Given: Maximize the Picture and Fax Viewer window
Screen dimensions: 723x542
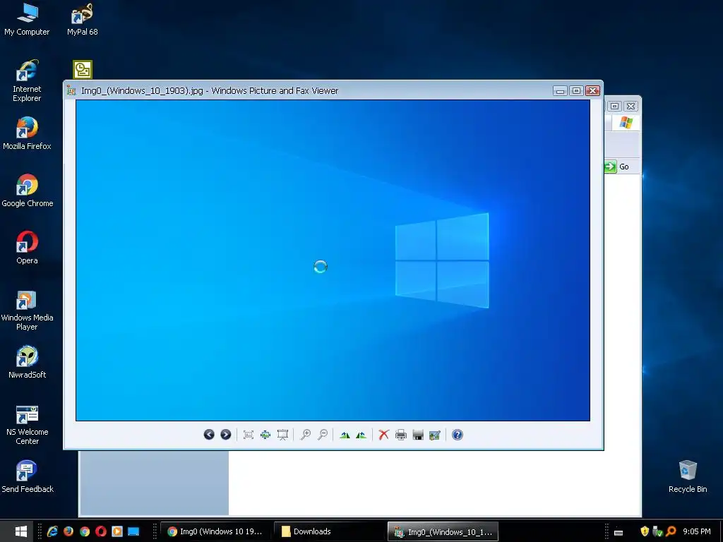Looking at the screenshot, I should [x=576, y=91].
